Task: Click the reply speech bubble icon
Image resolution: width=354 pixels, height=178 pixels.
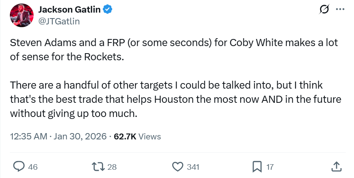Action: point(19,167)
